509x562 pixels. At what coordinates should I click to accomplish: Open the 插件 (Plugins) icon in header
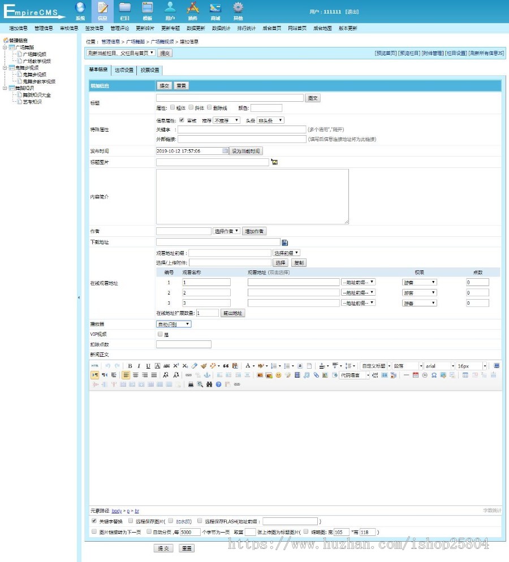(193, 10)
